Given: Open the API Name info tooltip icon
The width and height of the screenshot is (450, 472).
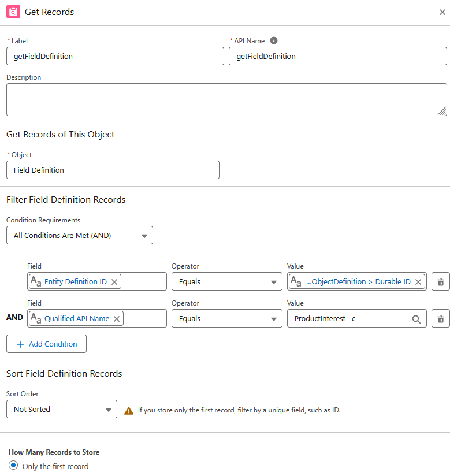Looking at the screenshot, I should [x=274, y=40].
